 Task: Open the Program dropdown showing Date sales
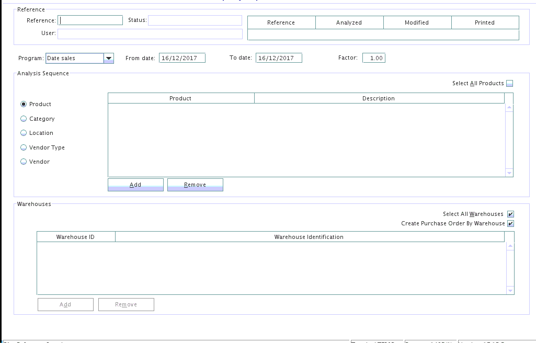109,59
